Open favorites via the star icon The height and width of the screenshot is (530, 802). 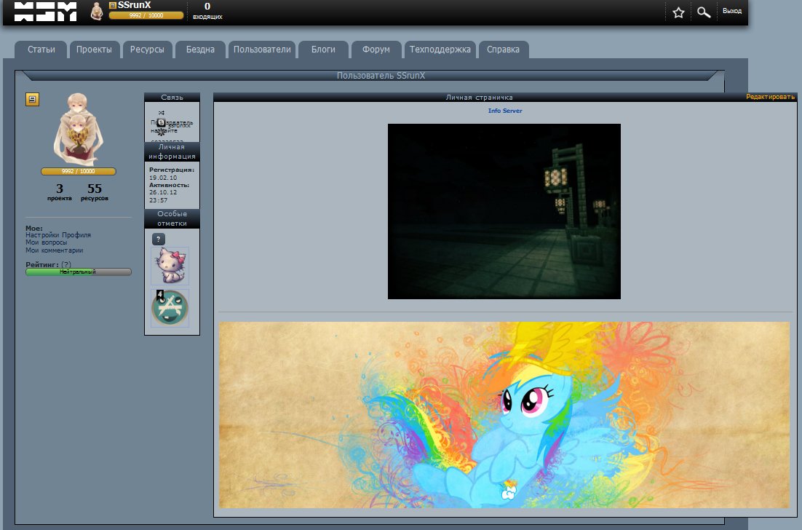pos(678,12)
